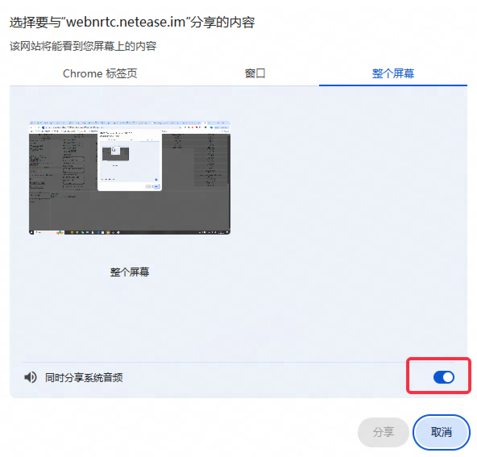Viewport: 477px width, 457px height.
Task: Click the browser tab strip shown in the screen preview
Action: click(x=129, y=123)
